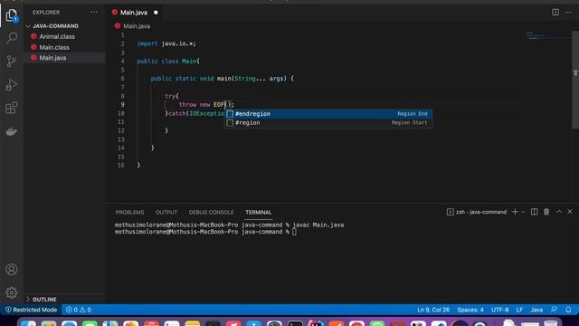Open the Explorer view in activity bar
The height and width of the screenshot is (326, 579).
click(12, 15)
